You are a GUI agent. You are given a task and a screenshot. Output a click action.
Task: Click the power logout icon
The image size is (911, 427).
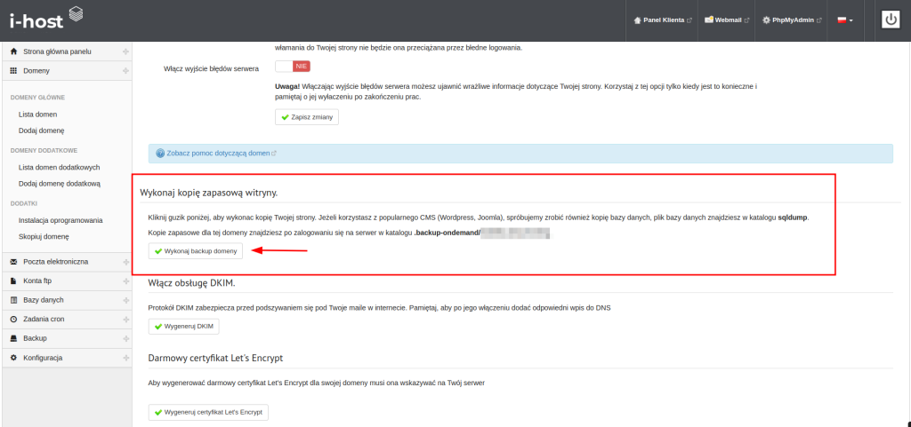(891, 20)
